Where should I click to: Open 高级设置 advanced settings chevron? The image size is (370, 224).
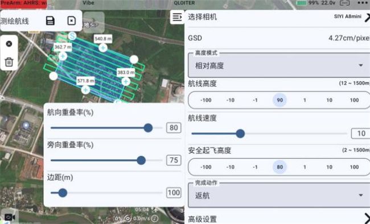pos(367,218)
